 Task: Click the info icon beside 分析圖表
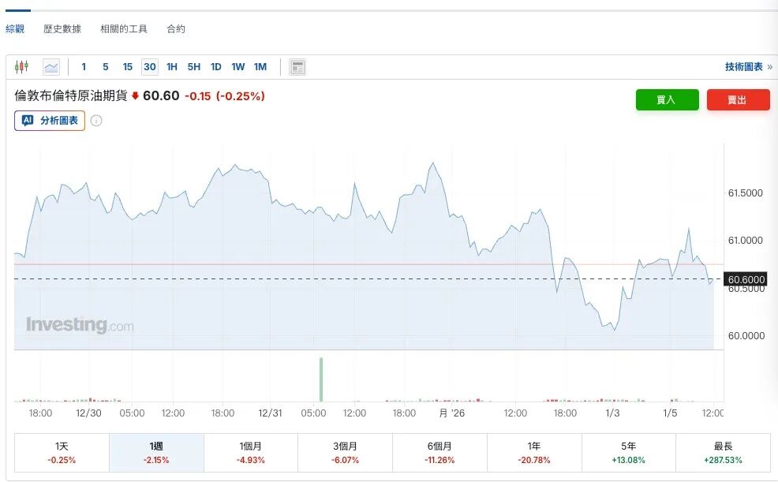[96, 121]
